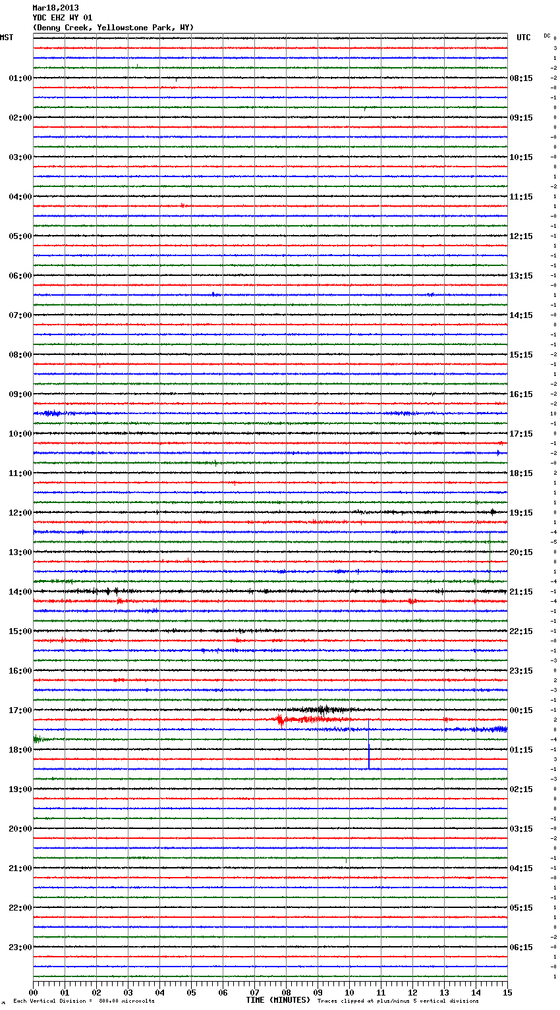Image resolution: width=560 pixels, height=1010 pixels.
Task: Click the 16:15 UTC time label
Action: pyautogui.click(x=521, y=394)
